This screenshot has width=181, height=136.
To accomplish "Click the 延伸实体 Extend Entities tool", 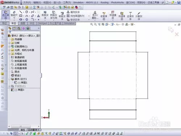I will tap(130, 16).
